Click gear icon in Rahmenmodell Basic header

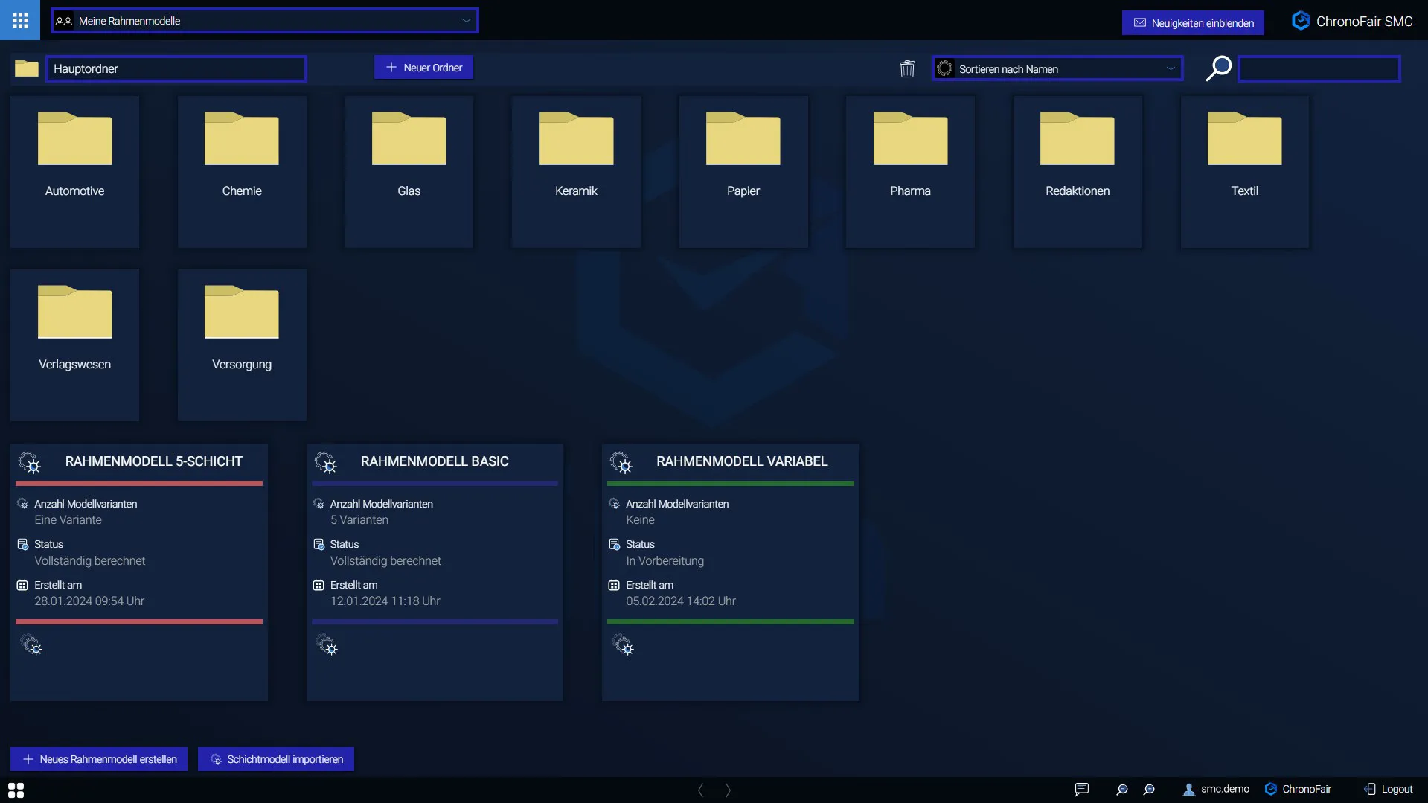tap(326, 462)
